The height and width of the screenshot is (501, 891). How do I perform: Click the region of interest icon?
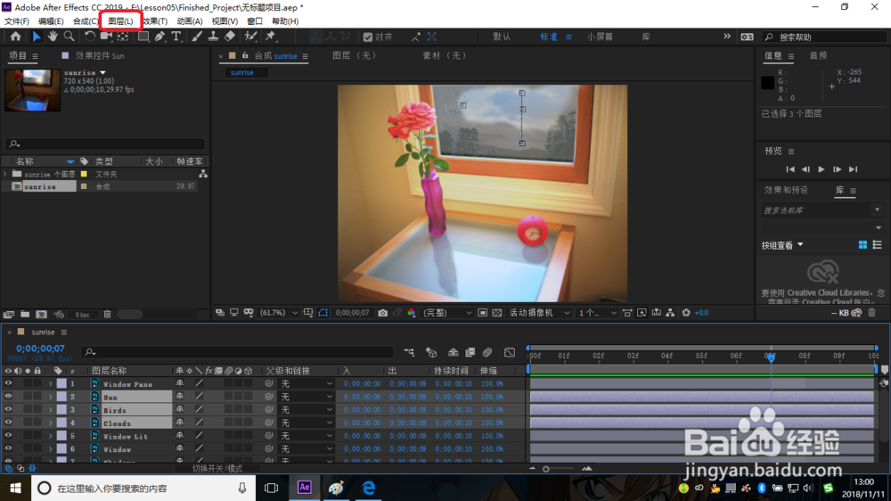click(482, 313)
